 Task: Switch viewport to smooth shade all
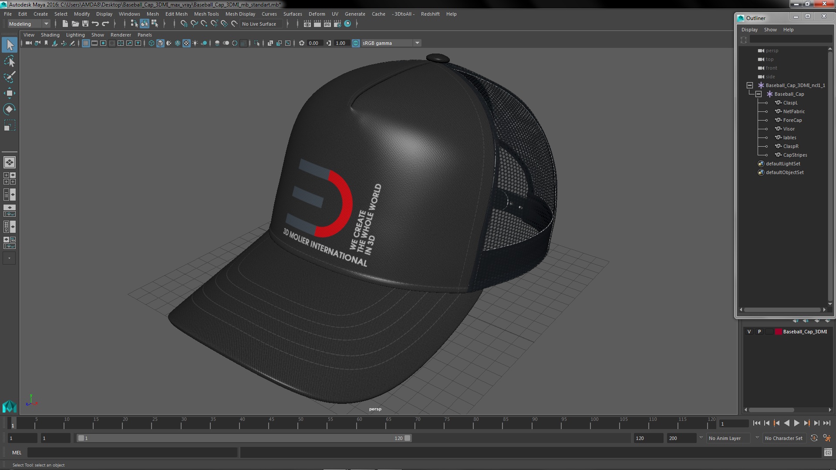click(160, 43)
